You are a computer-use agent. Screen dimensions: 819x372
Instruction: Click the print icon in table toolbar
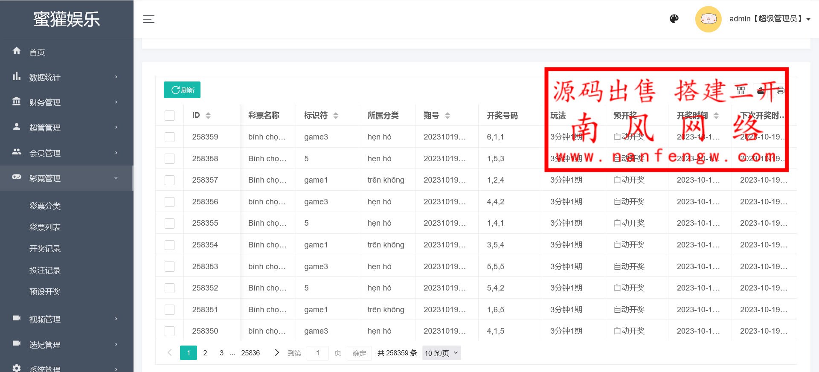[x=780, y=90]
